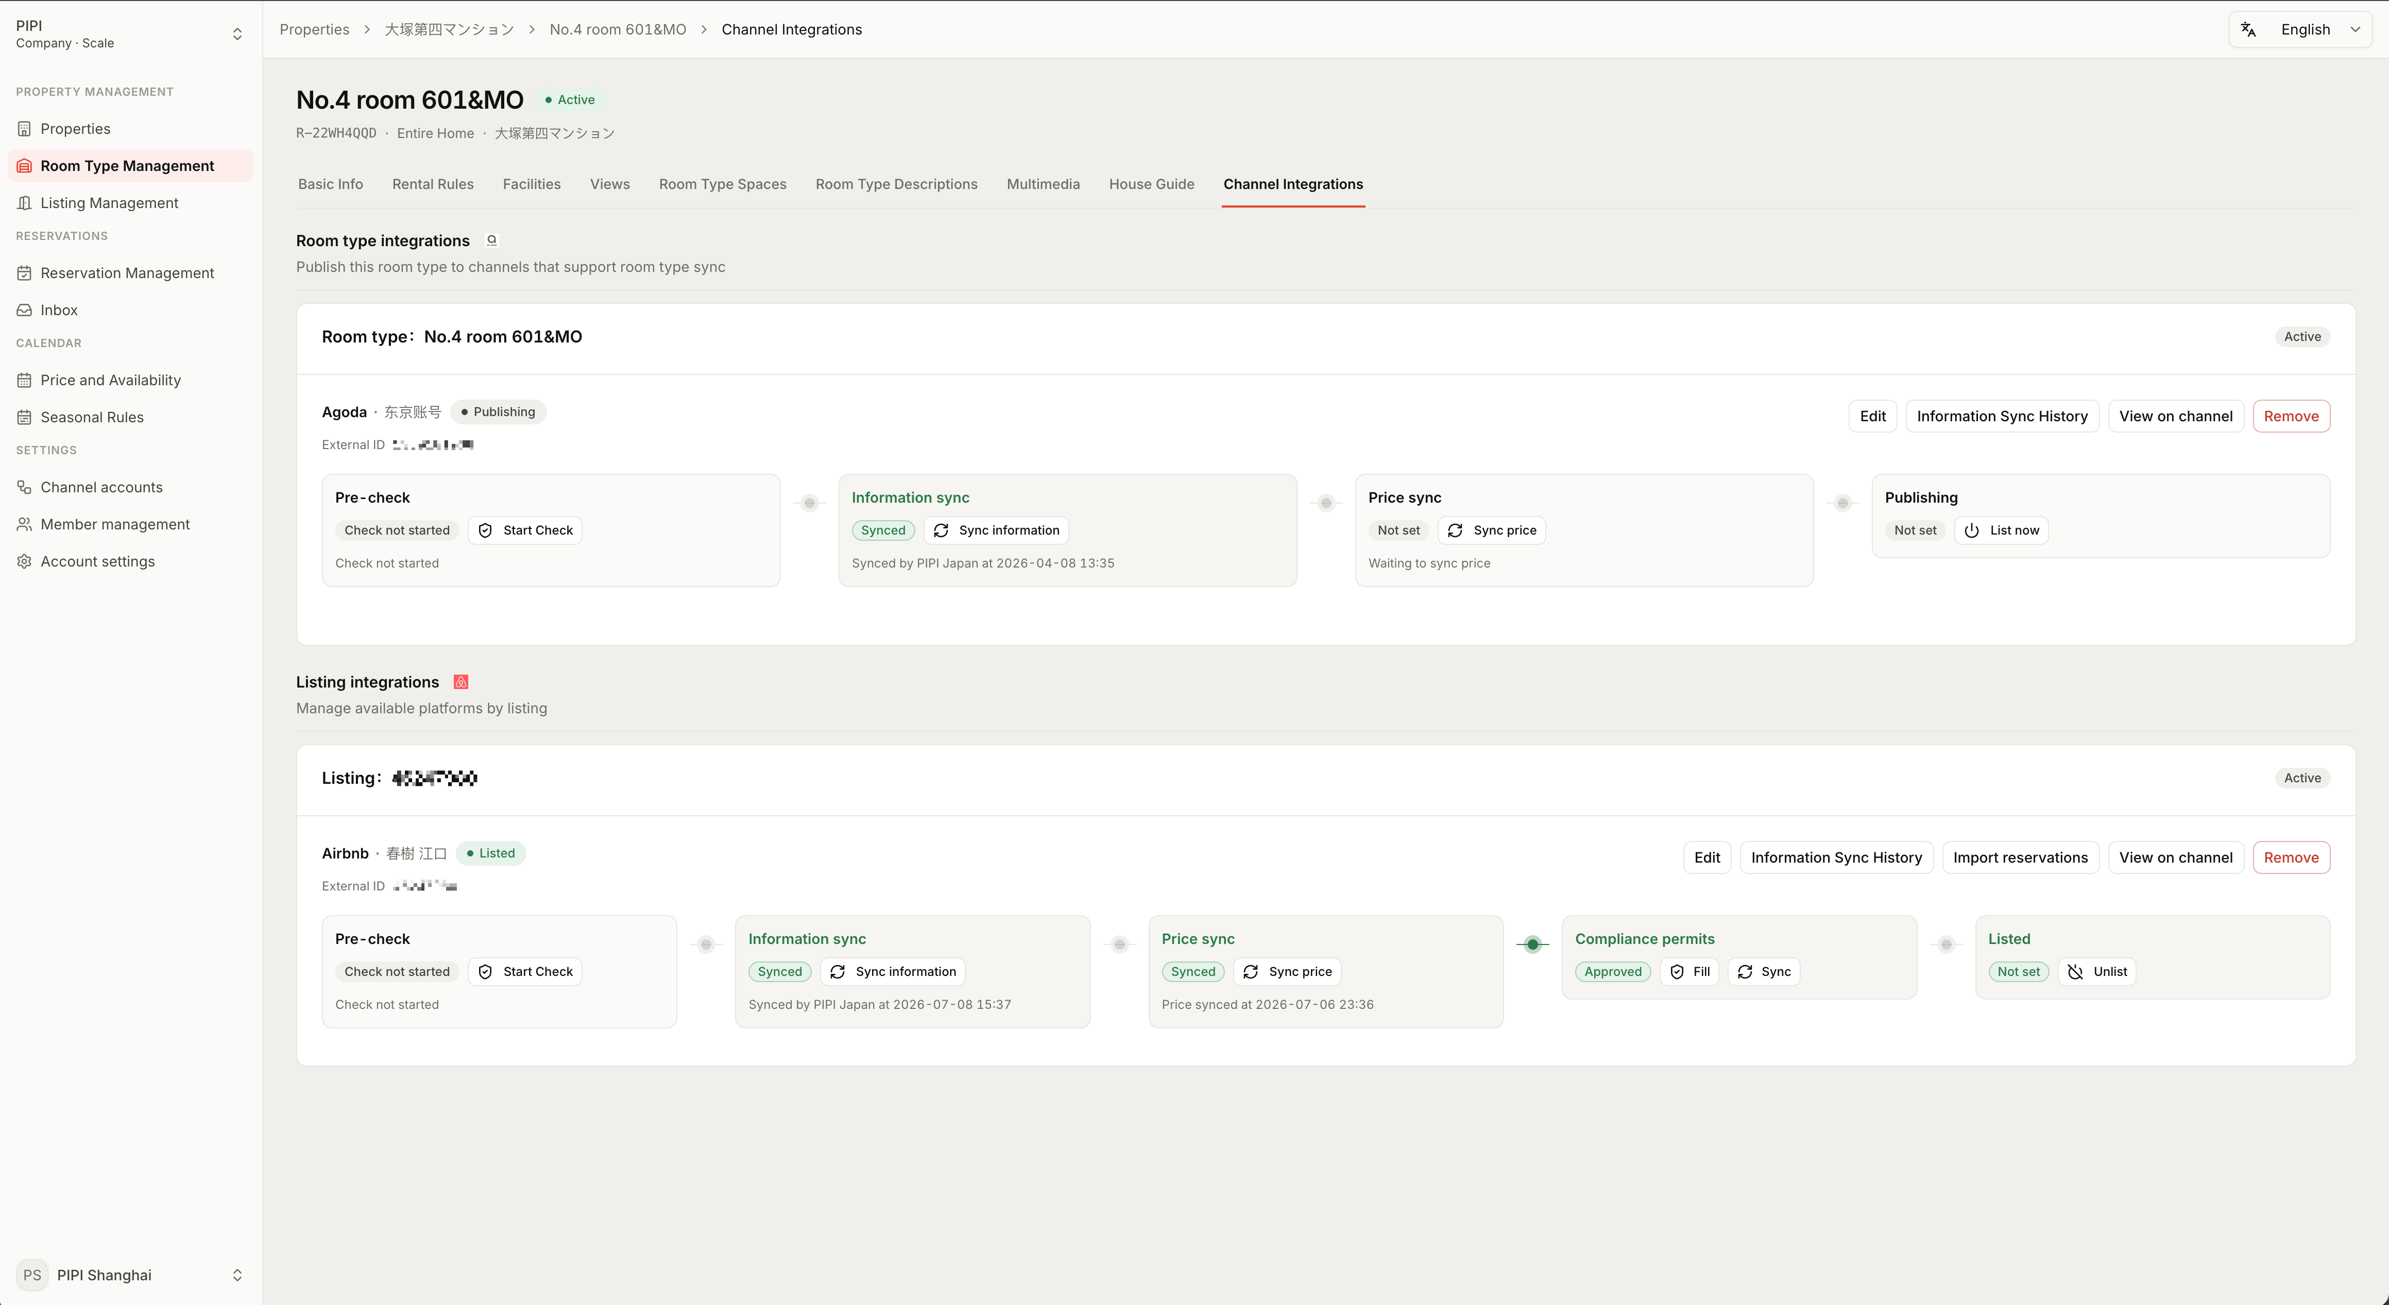
Task: Remove the Agoda integration
Action: click(x=2291, y=417)
